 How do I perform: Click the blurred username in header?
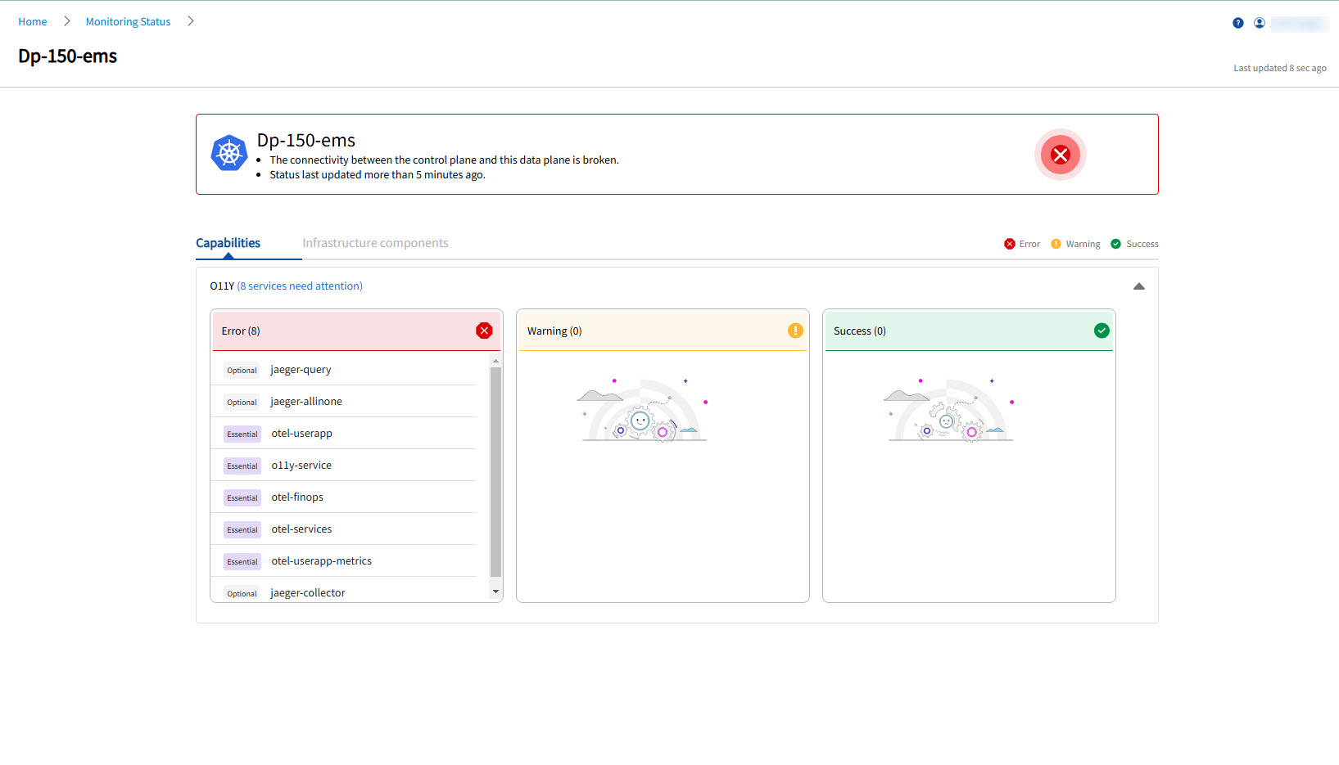click(x=1300, y=24)
